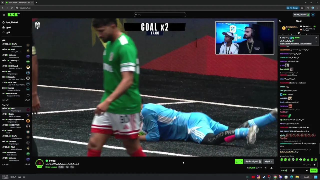Click the Ask Google button in address bar
The height and width of the screenshot is (180, 320).
click(293, 8)
